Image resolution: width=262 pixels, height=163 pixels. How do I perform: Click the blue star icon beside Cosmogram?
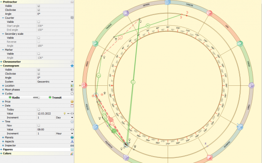tap(72, 66)
